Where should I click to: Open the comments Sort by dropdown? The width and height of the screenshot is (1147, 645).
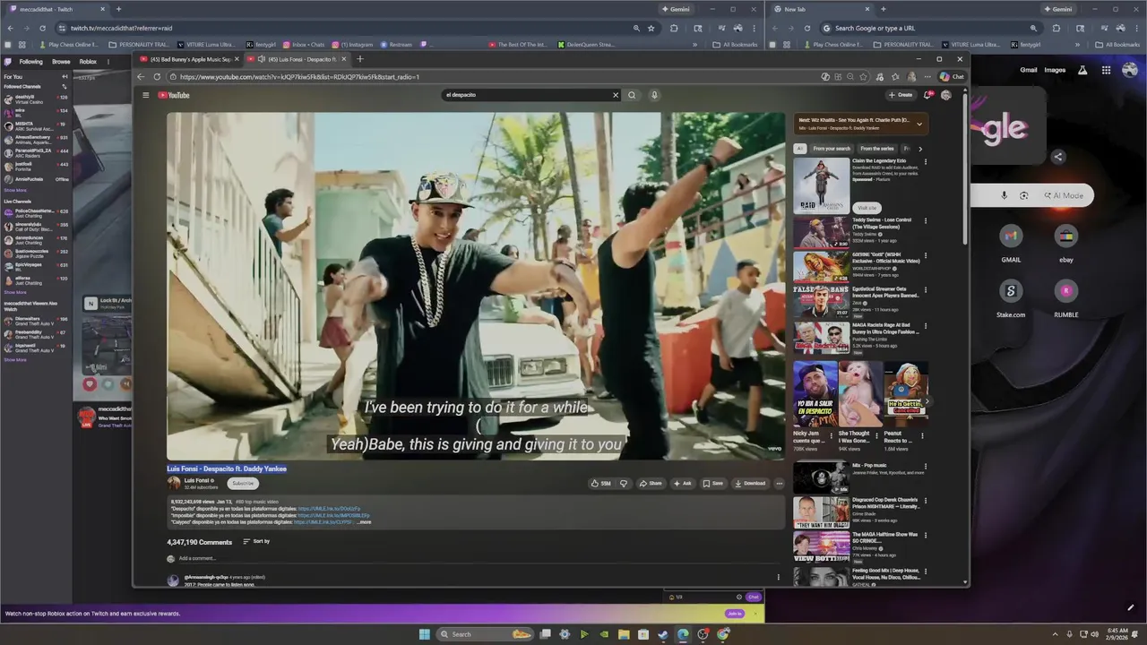256,541
